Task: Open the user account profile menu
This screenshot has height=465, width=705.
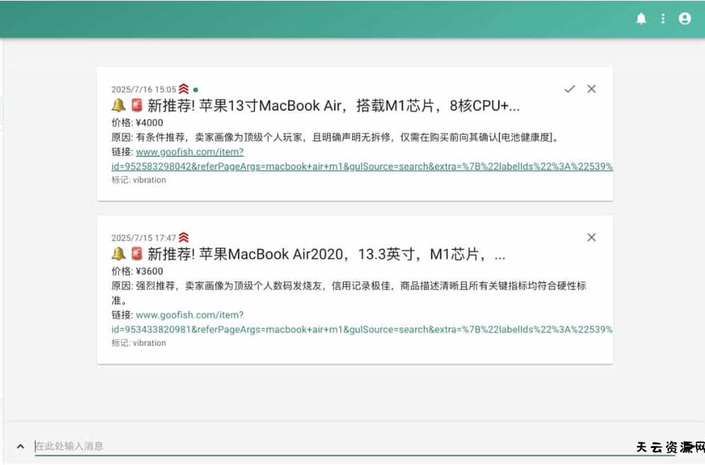Action: point(684,19)
